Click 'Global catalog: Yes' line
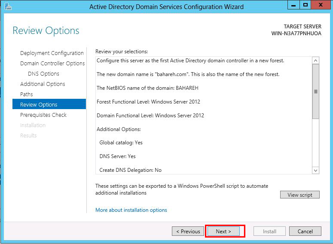This screenshot has height=244, width=333. tap(121, 143)
